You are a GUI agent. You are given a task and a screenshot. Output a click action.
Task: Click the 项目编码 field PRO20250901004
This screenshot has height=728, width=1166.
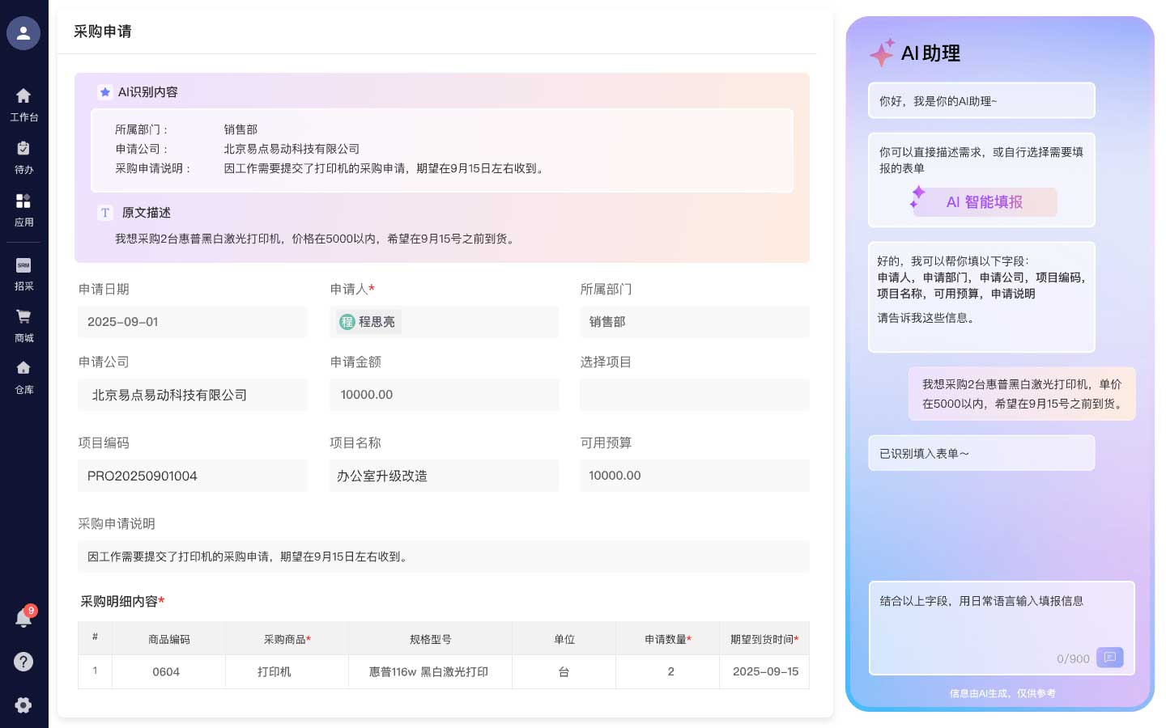coord(193,476)
